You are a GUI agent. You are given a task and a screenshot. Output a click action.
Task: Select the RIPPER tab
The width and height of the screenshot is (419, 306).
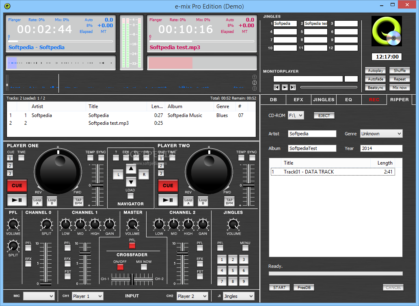[x=399, y=100]
